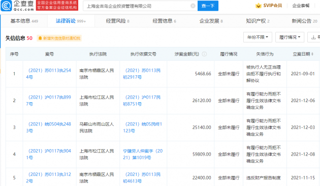The image size is (320, 186).
Task: Go to the 经营信息 tab
Action: (164, 21)
